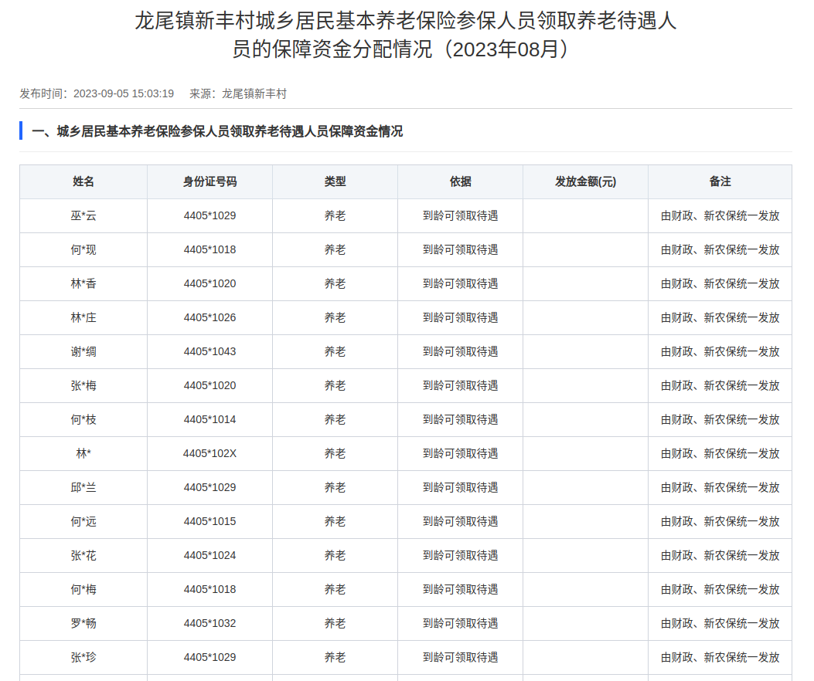Select name cell 张*珍
Screen dimensions: 814x681
coord(83,657)
